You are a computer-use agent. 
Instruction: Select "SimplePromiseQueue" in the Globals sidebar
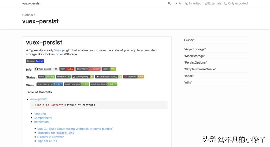tap(200, 69)
